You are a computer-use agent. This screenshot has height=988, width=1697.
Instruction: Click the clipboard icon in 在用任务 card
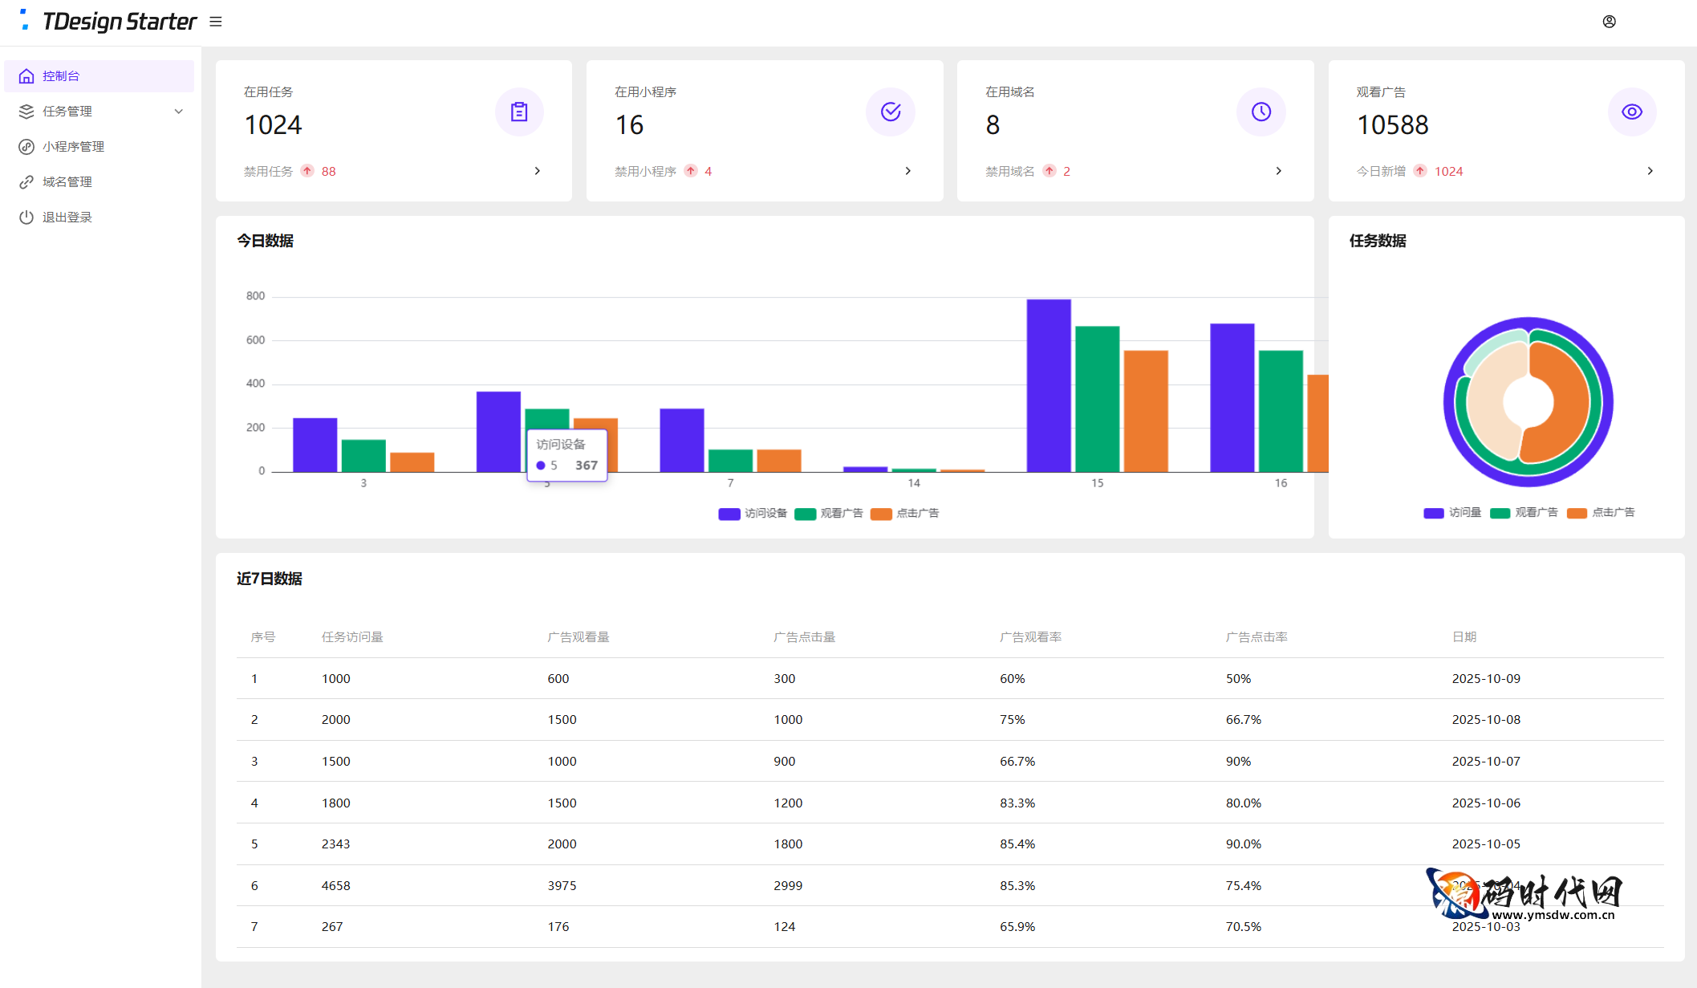[519, 112]
